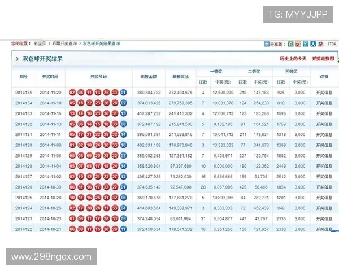Open 开奖信息 for issue 2014130
This screenshot has width=339, height=271.
pyautogui.click(x=324, y=145)
